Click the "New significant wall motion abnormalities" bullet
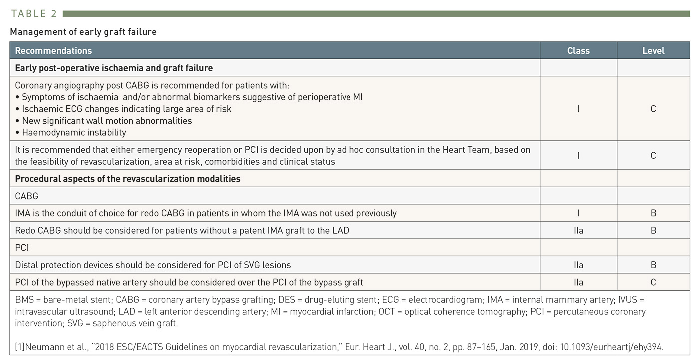This screenshot has width=699, height=364. click(107, 121)
